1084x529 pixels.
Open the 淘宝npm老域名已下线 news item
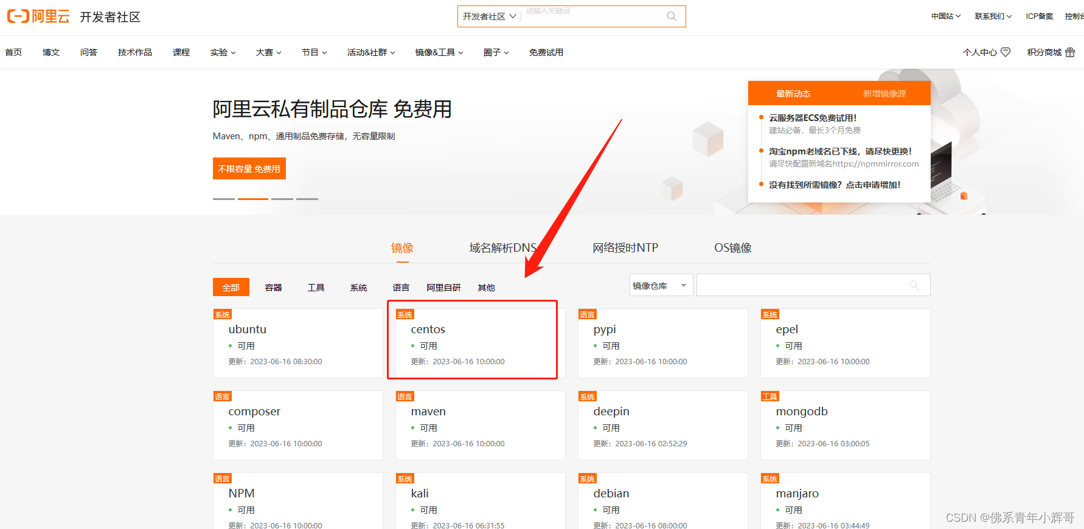coord(840,151)
